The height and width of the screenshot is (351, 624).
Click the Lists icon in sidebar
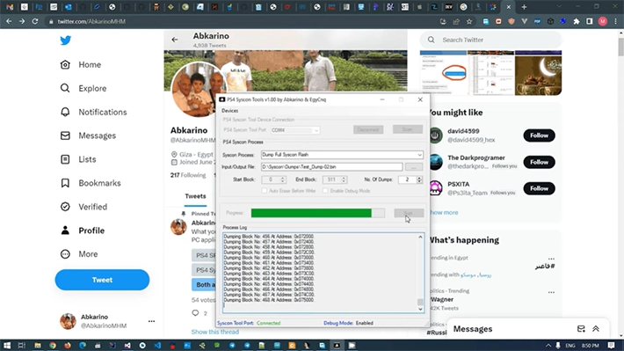coord(65,159)
